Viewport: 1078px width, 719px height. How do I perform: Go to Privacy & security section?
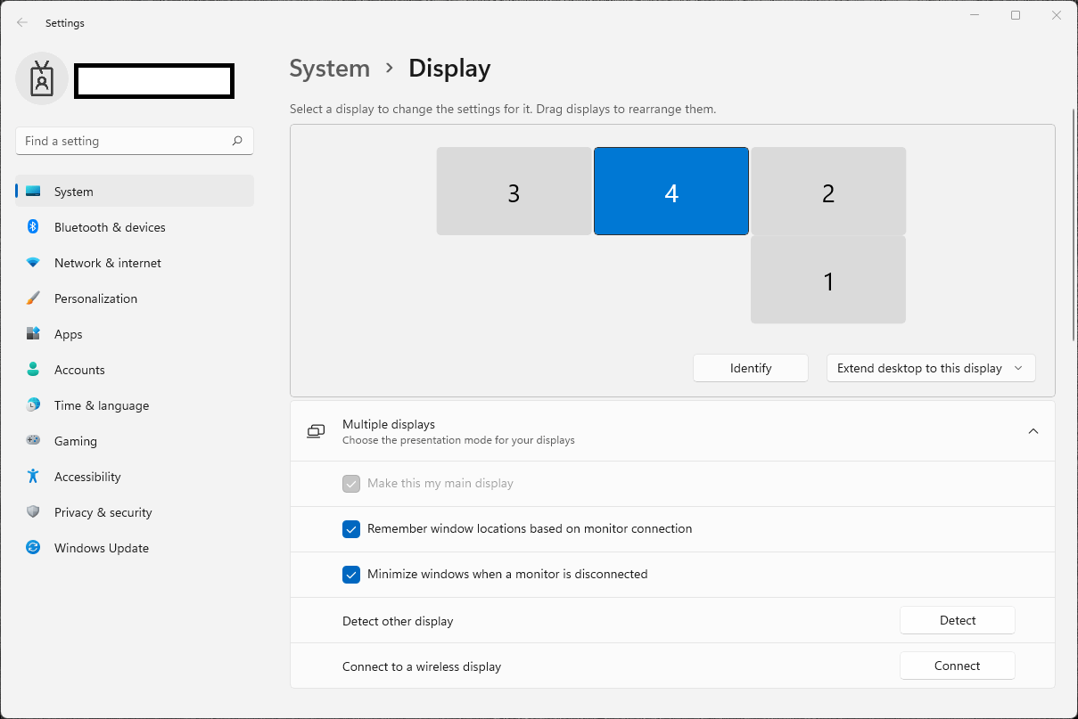[x=135, y=512]
